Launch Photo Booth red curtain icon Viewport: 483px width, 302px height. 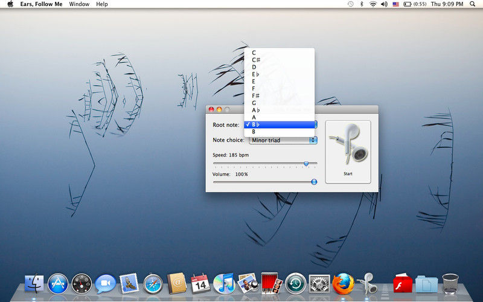click(x=272, y=283)
